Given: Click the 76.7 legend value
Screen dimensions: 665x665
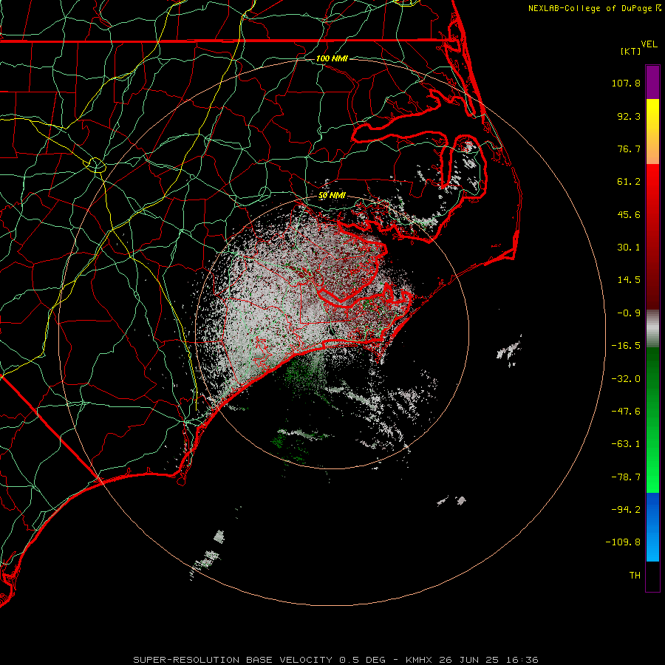Looking at the screenshot, I should (x=629, y=149).
